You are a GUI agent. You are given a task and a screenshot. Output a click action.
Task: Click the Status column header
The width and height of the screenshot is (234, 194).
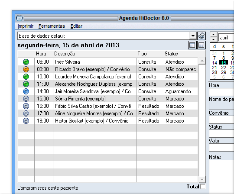click(171, 54)
